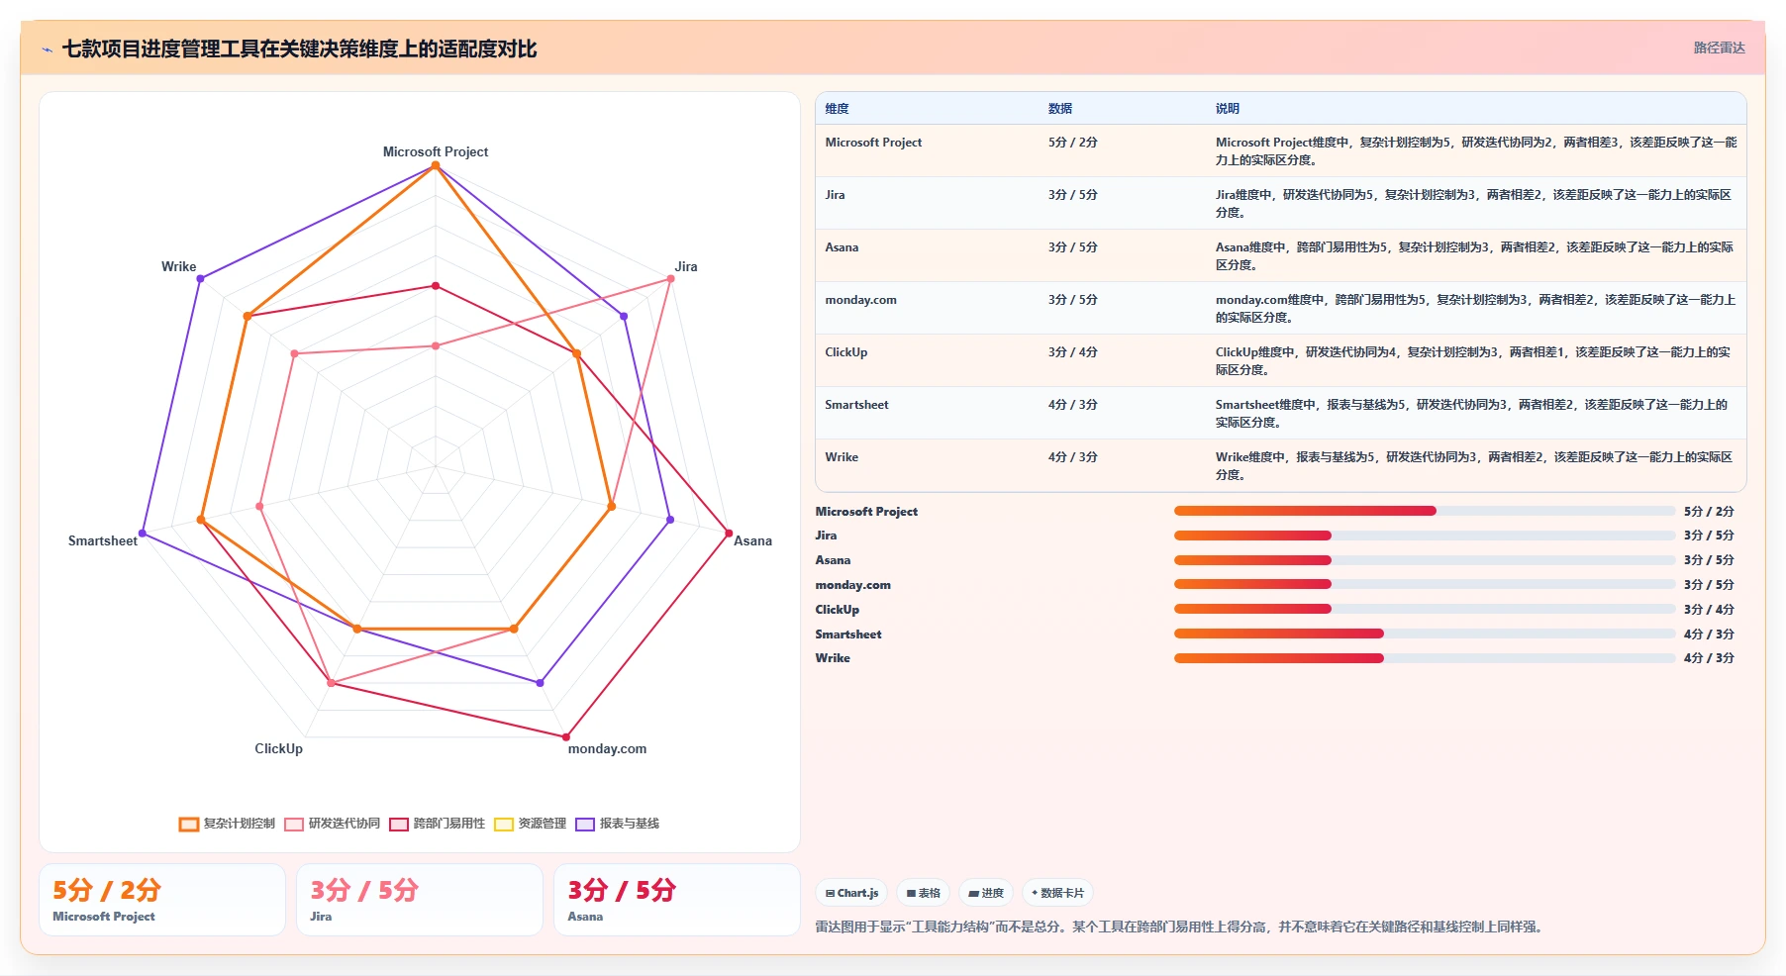Click the Microsoft Project progress bar

coord(1424,511)
